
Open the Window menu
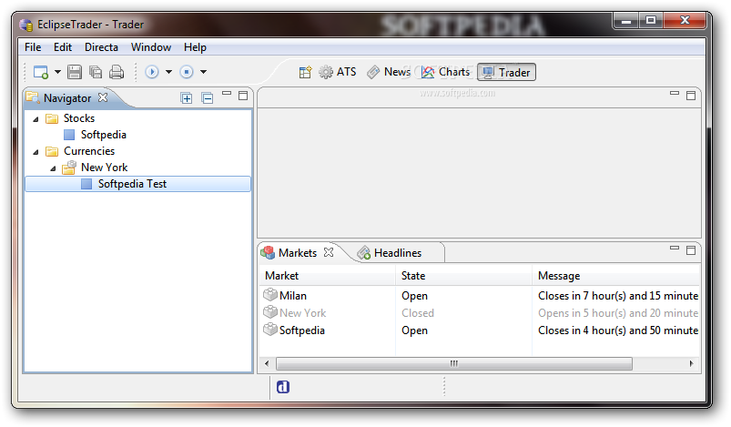150,47
